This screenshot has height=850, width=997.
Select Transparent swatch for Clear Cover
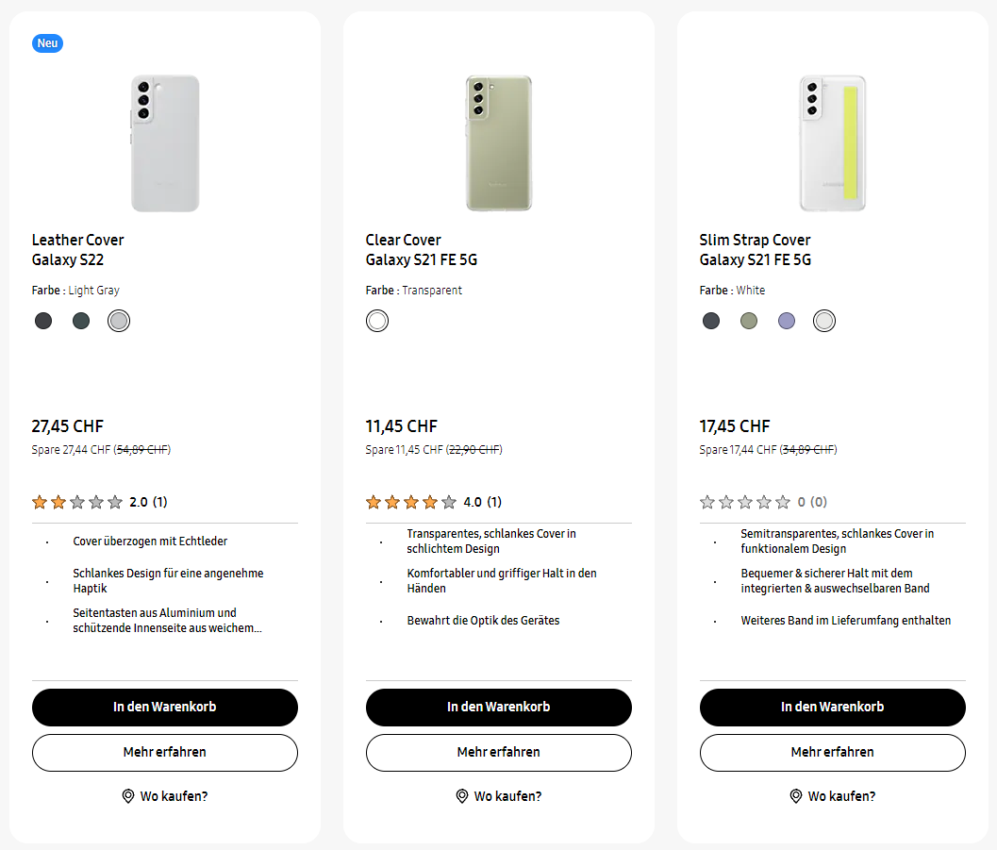pos(377,321)
